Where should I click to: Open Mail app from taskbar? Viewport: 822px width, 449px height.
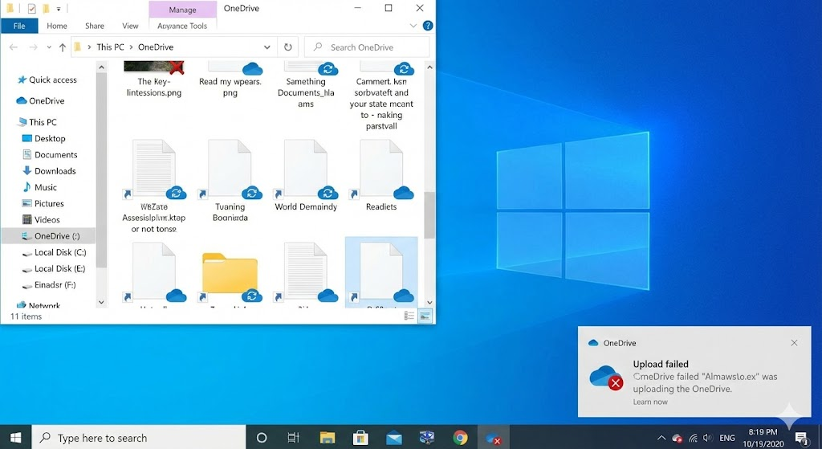(x=393, y=438)
